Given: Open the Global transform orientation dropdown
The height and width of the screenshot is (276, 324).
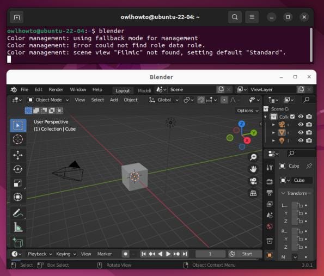Looking at the screenshot, I should 164,100.
